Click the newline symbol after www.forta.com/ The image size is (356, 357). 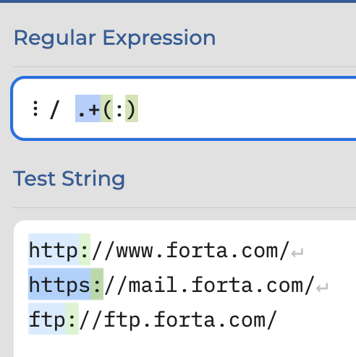[x=297, y=253]
